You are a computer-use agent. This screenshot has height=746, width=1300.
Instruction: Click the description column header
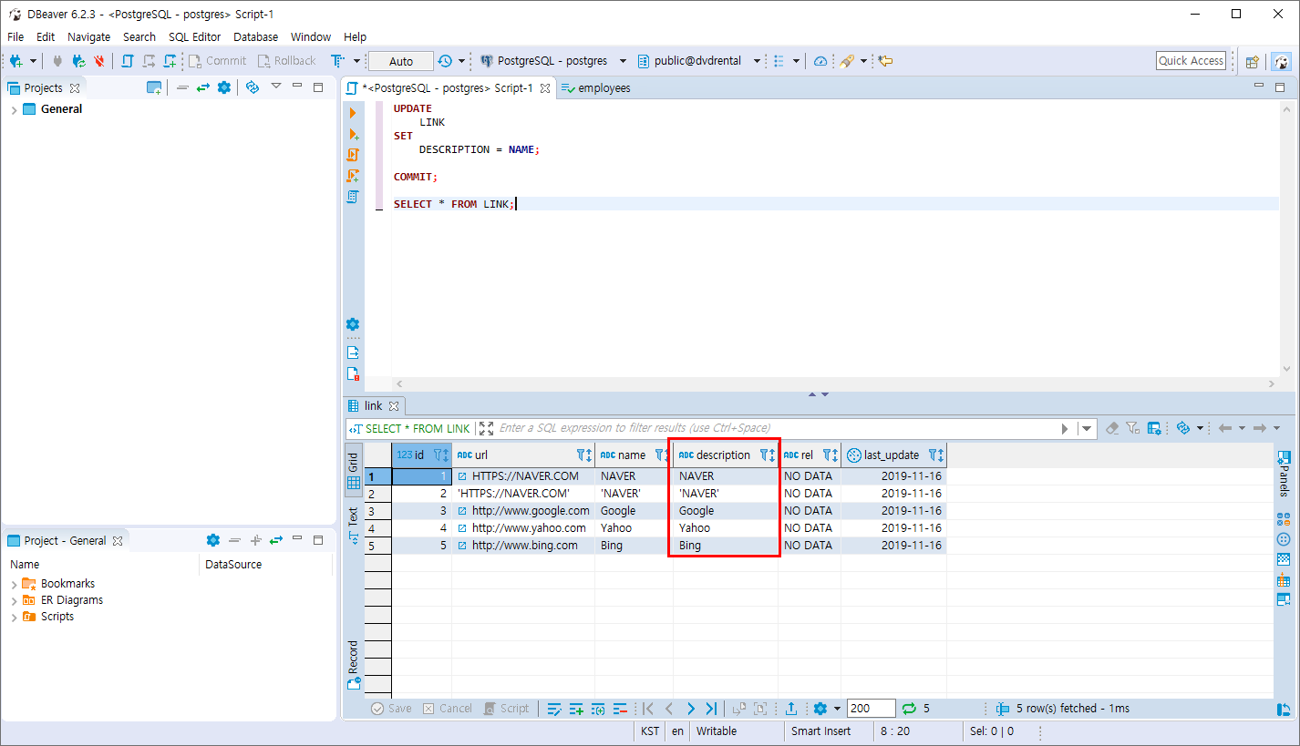tap(726, 455)
